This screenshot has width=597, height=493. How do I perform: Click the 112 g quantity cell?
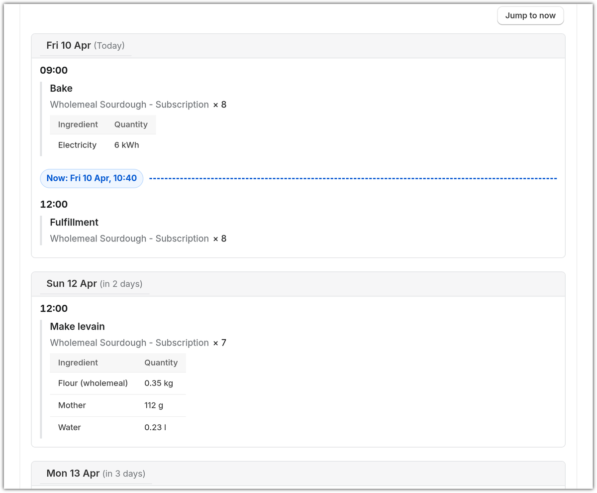(x=161, y=405)
